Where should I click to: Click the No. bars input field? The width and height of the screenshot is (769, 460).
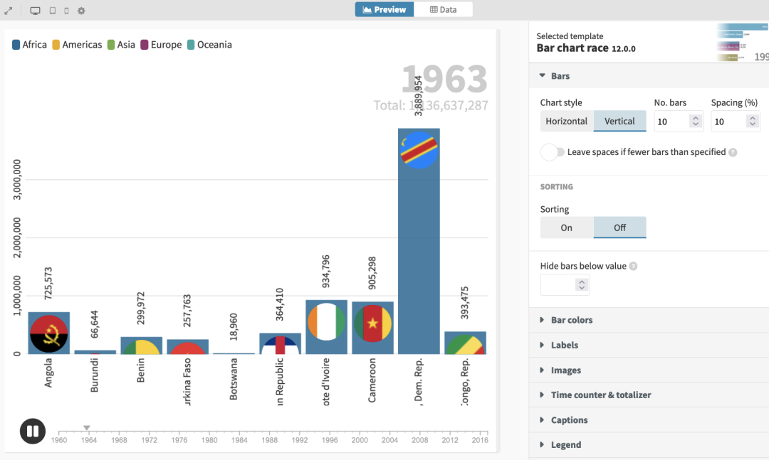(x=671, y=122)
